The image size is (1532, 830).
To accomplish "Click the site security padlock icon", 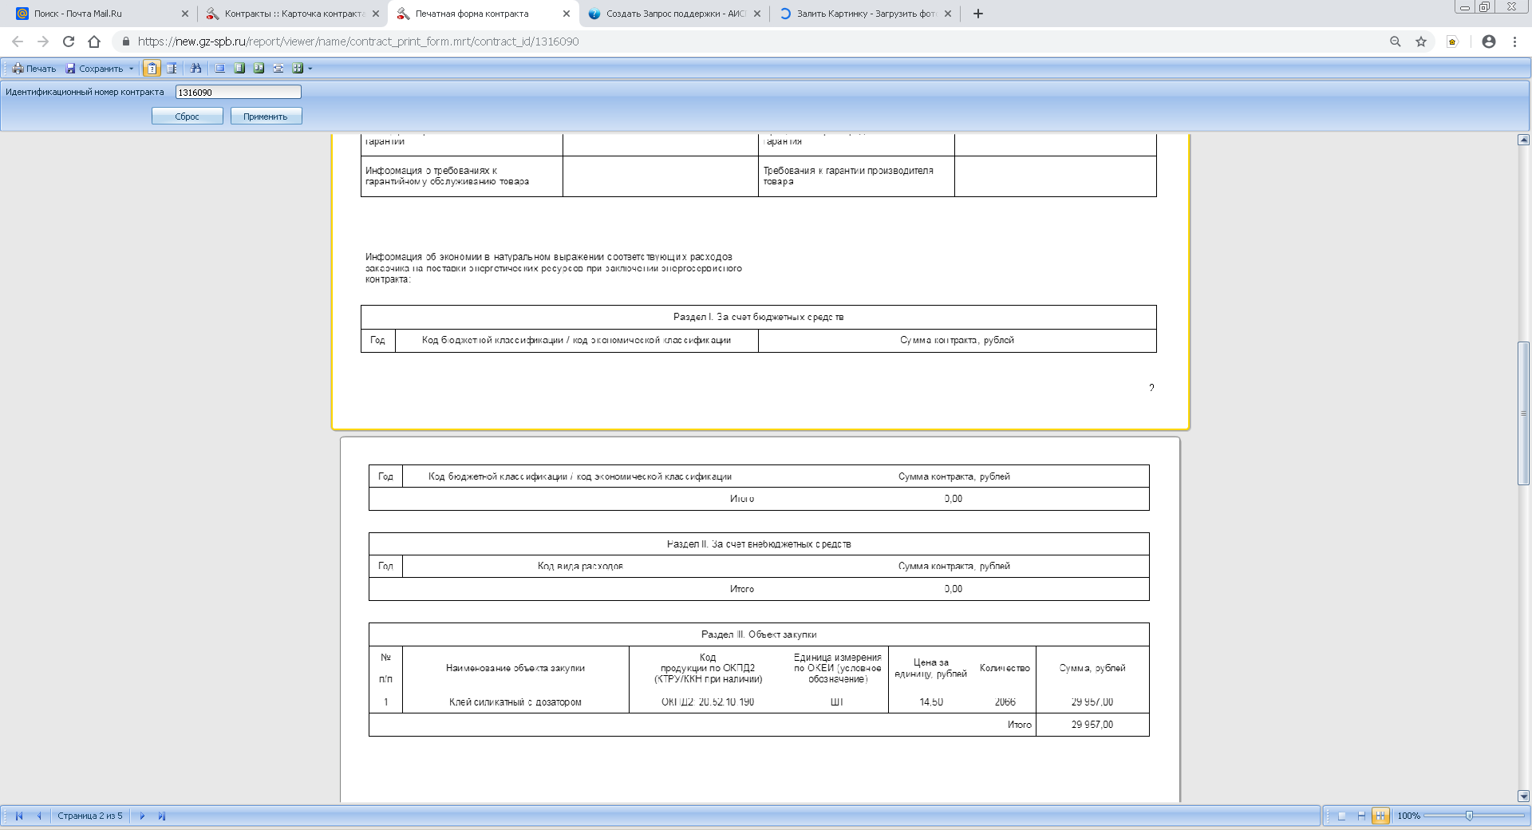I will click(125, 41).
